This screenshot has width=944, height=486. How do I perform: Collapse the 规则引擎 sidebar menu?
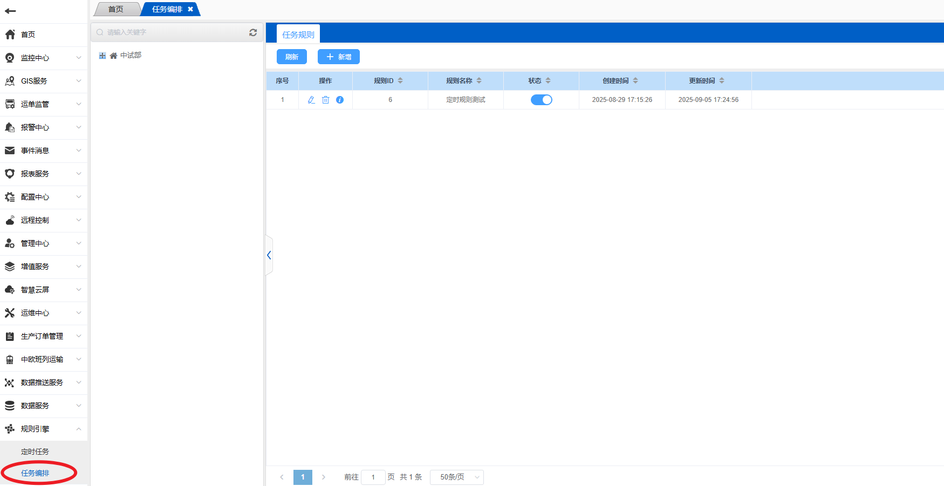(43, 429)
